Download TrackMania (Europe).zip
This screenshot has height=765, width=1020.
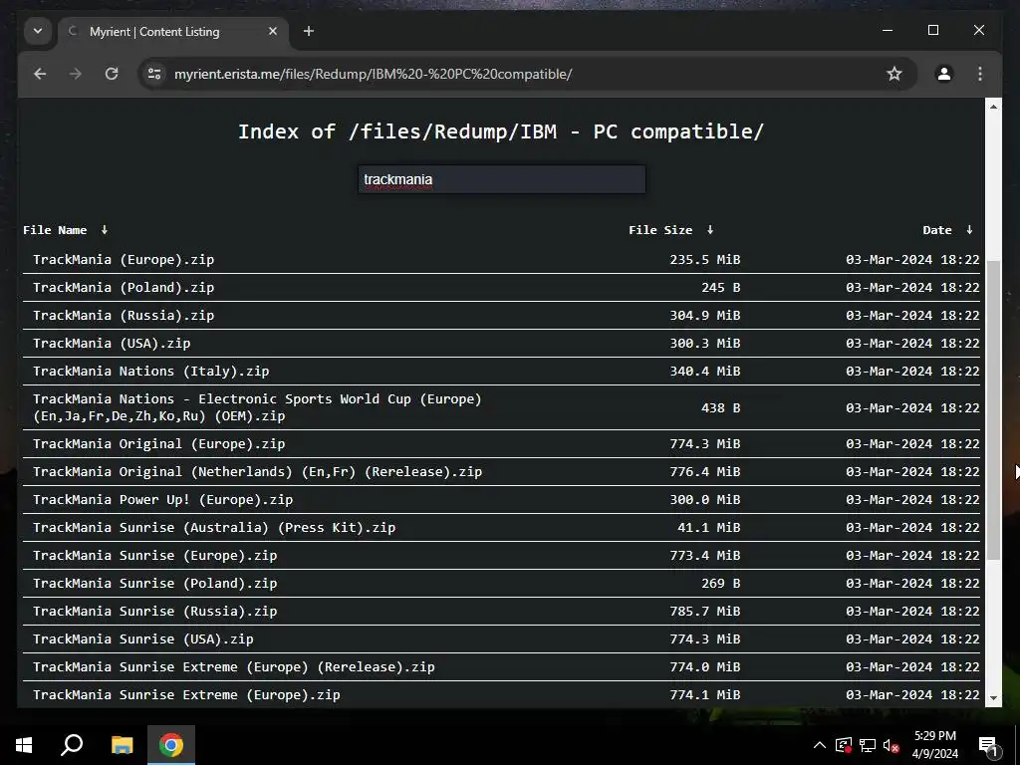(x=124, y=260)
